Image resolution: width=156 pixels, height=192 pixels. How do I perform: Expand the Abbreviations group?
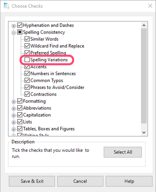coord(14,108)
